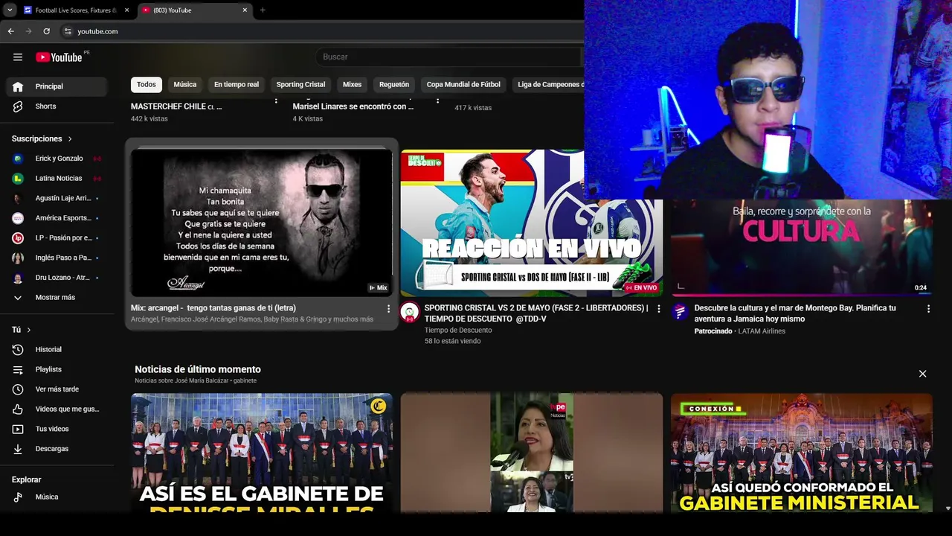Click page scrollbar down arrow

point(948,508)
